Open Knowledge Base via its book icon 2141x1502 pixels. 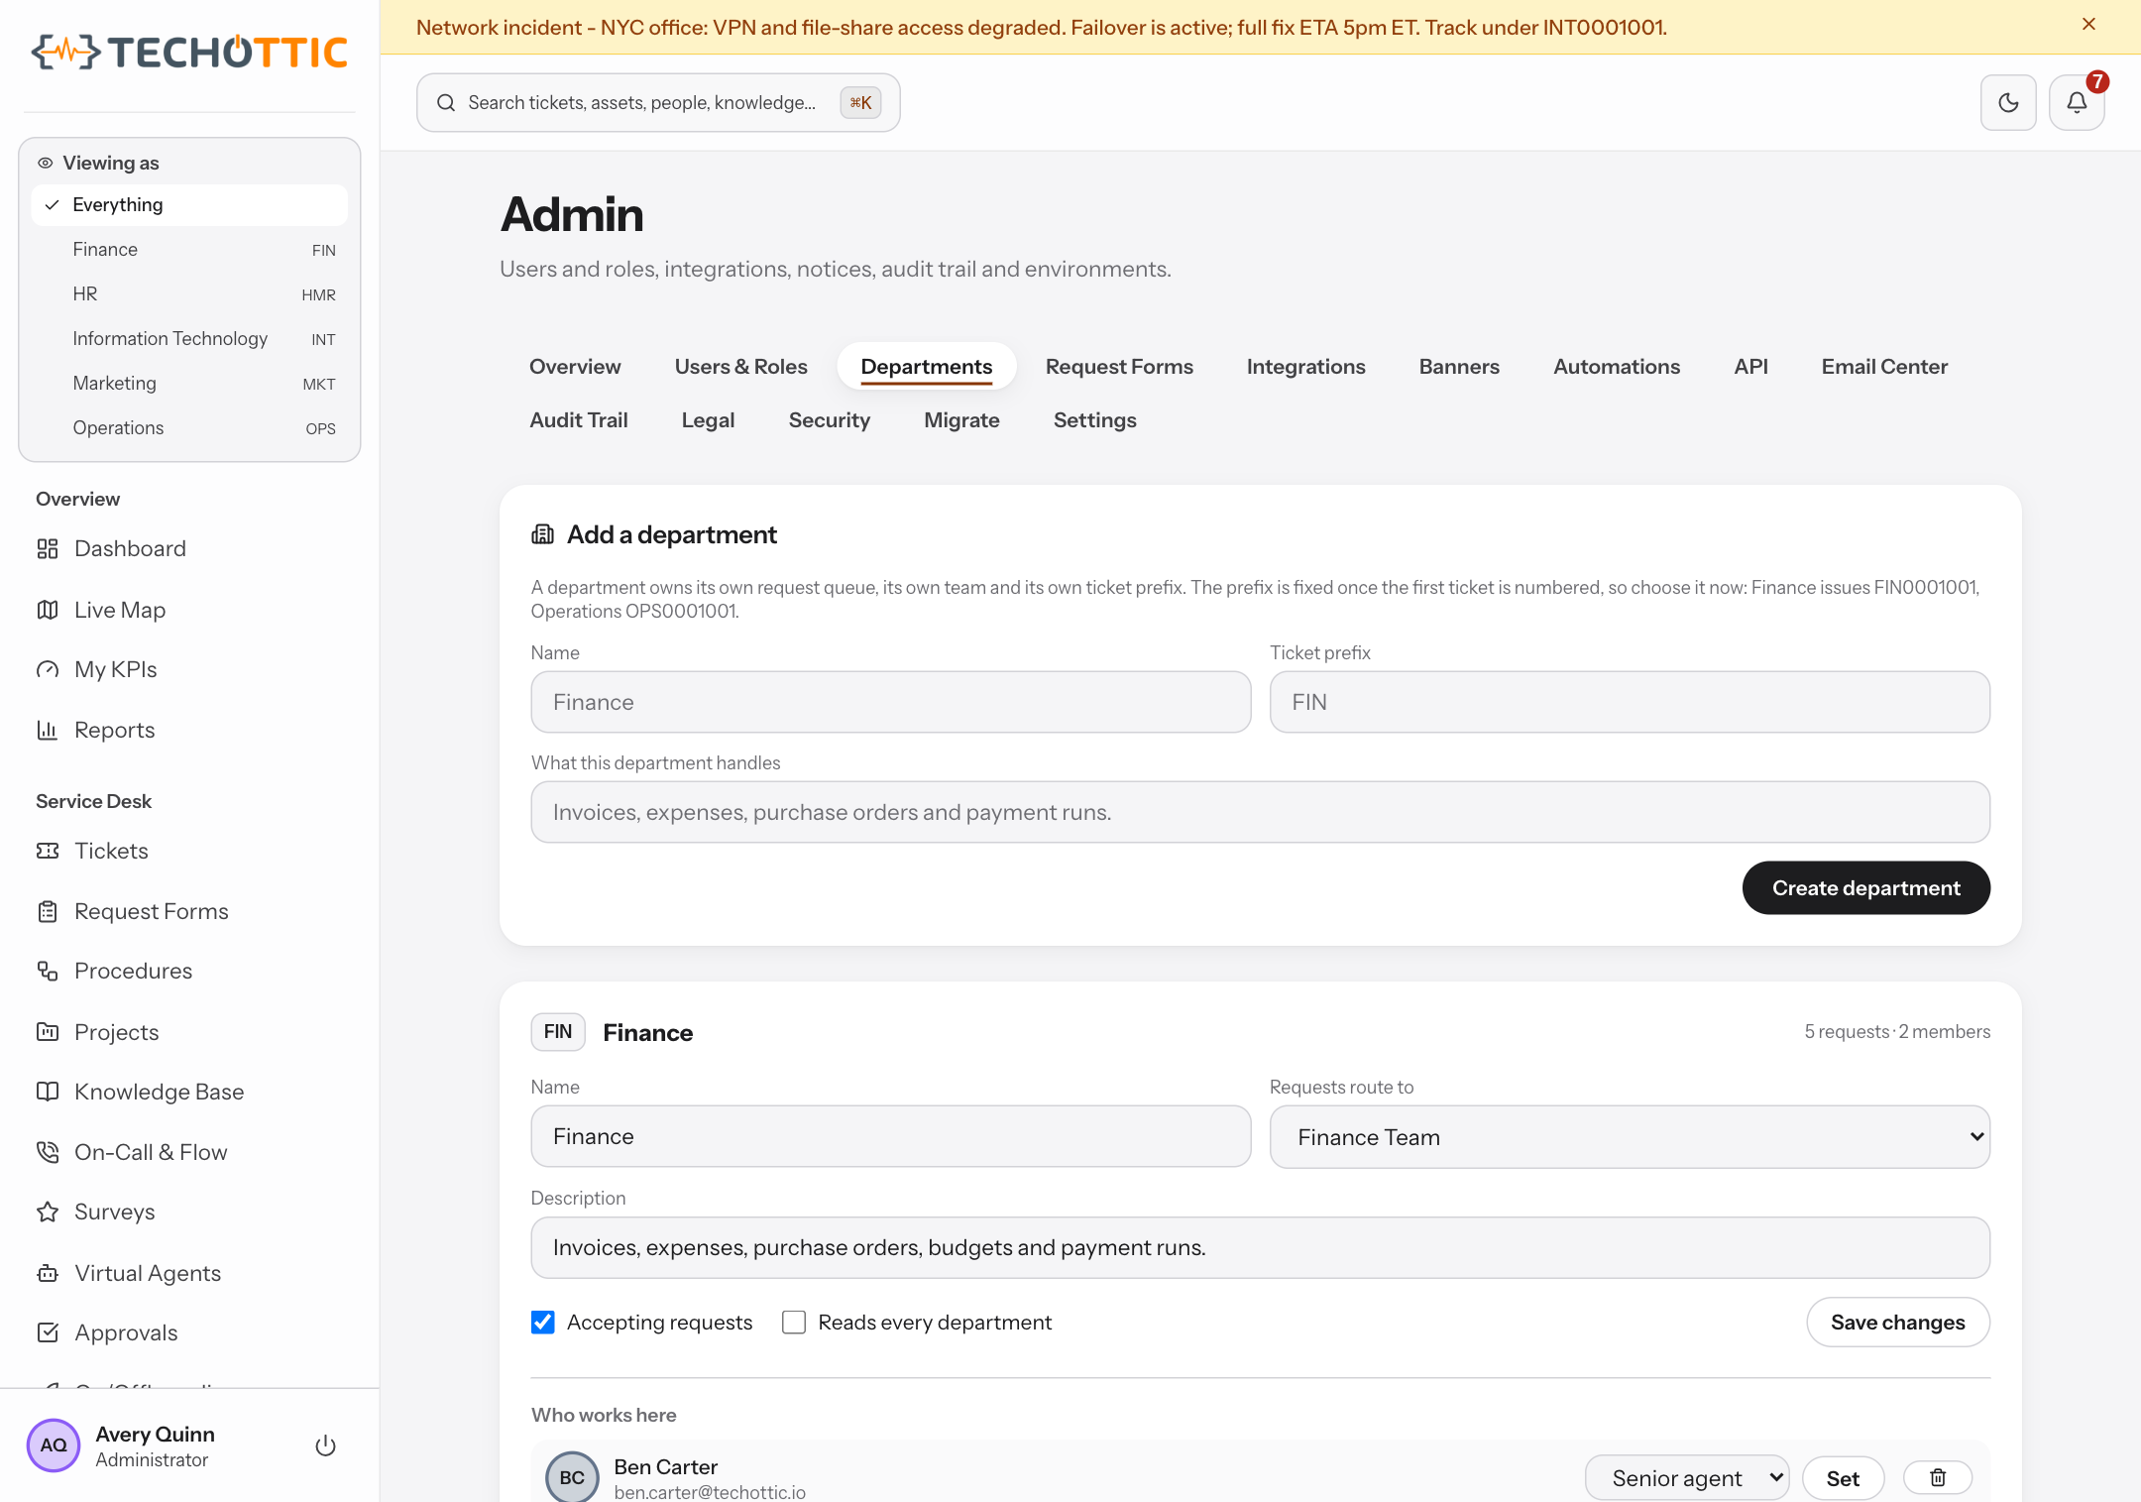(48, 1092)
